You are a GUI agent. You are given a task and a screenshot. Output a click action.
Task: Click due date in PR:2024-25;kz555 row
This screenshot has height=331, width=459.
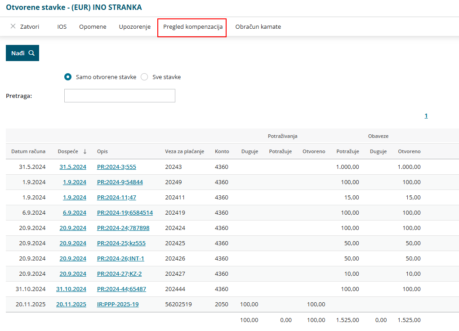73,243
